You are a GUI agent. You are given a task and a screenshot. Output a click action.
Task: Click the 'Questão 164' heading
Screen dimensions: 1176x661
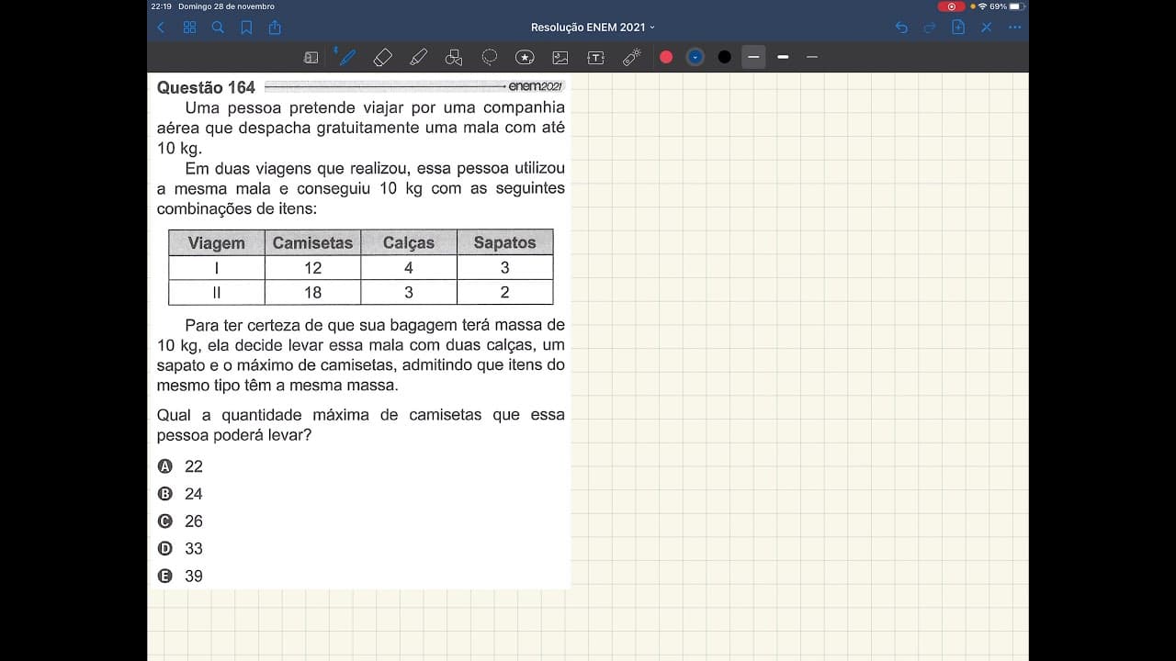pos(206,88)
